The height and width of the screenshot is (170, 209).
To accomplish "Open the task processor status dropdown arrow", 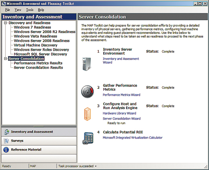I will click(96, 166).
